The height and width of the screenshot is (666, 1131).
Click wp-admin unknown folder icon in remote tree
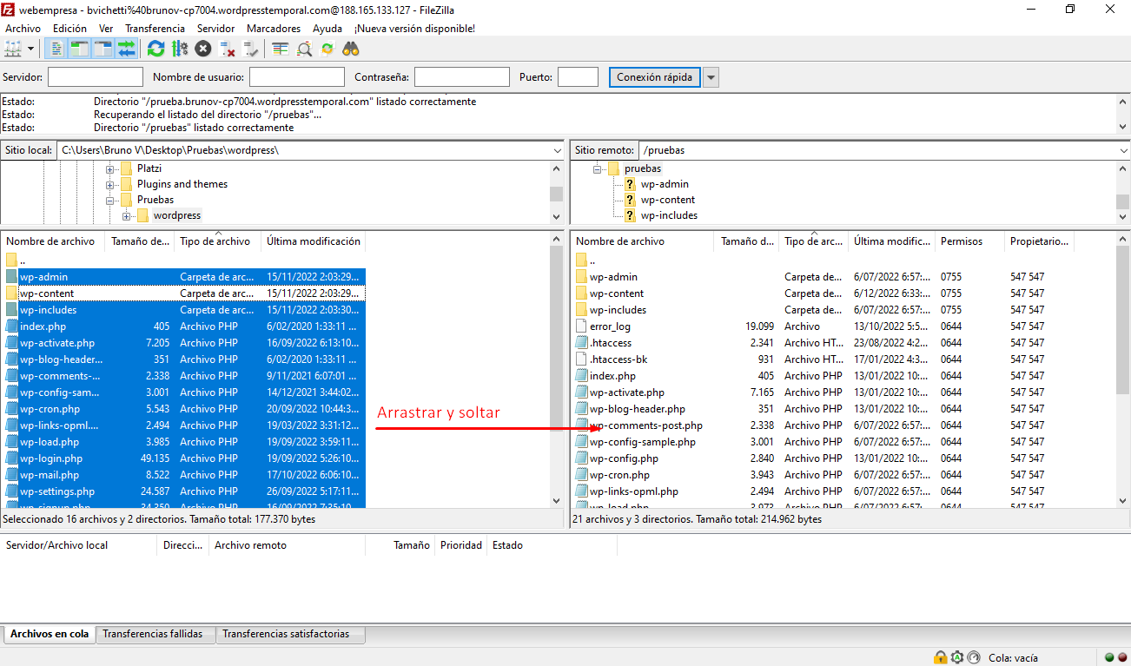(x=630, y=184)
